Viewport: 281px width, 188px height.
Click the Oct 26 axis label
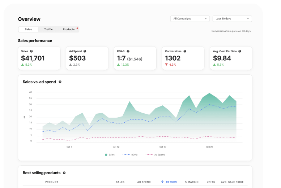click(209, 147)
